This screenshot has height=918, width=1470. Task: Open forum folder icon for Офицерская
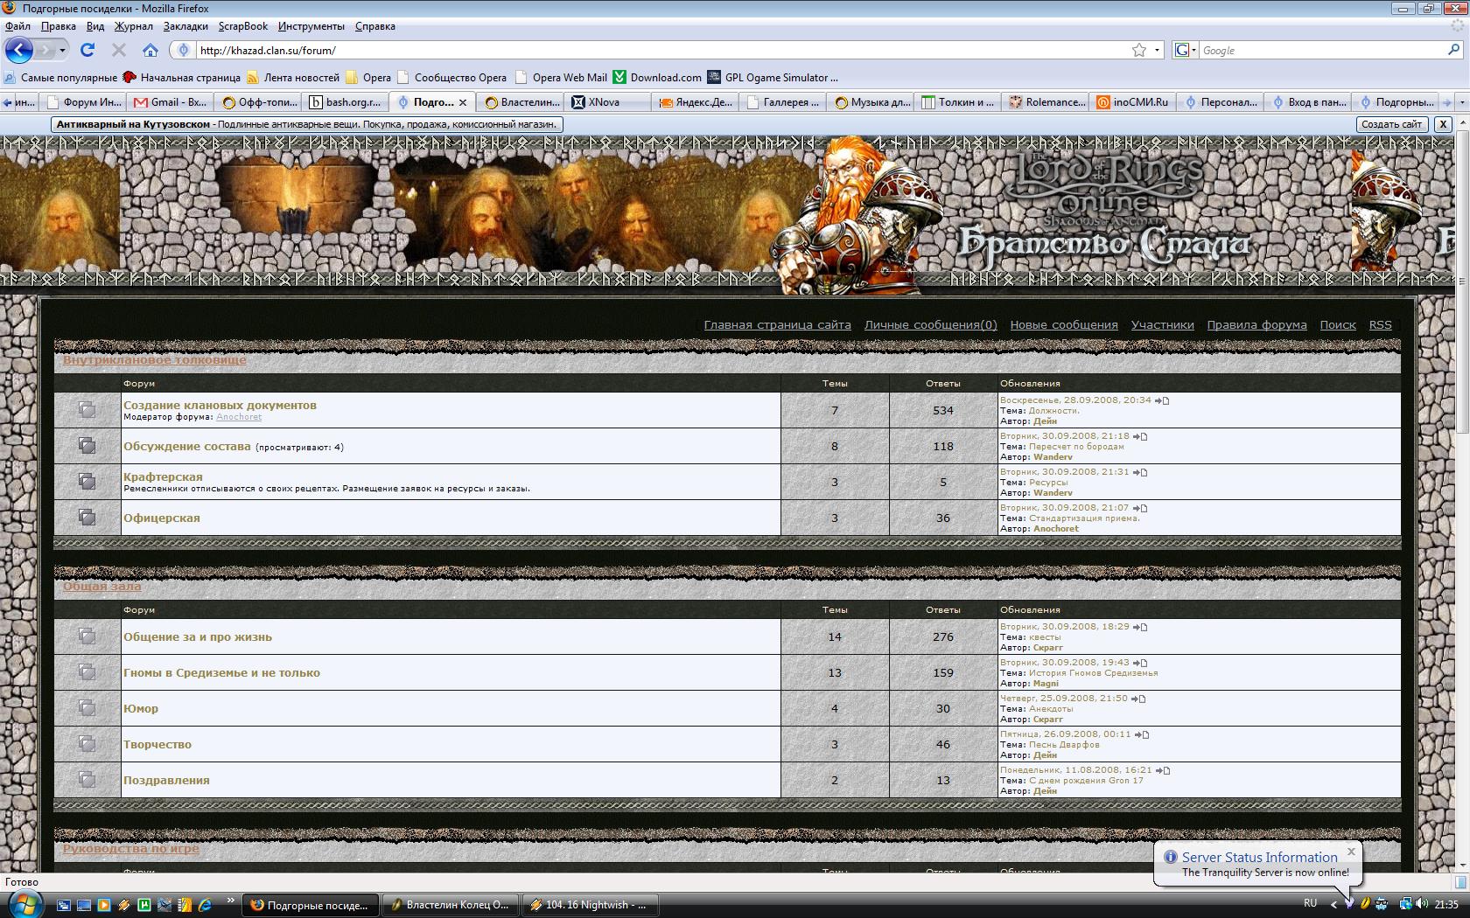(x=87, y=518)
